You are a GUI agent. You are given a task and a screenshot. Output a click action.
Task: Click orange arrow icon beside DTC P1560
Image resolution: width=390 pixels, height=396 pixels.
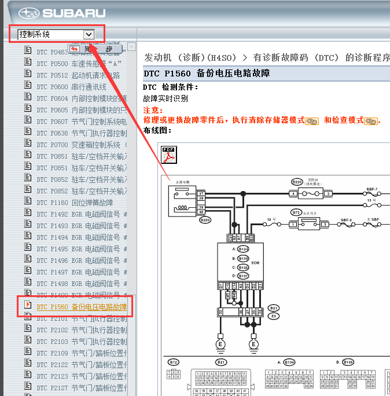click(x=28, y=305)
